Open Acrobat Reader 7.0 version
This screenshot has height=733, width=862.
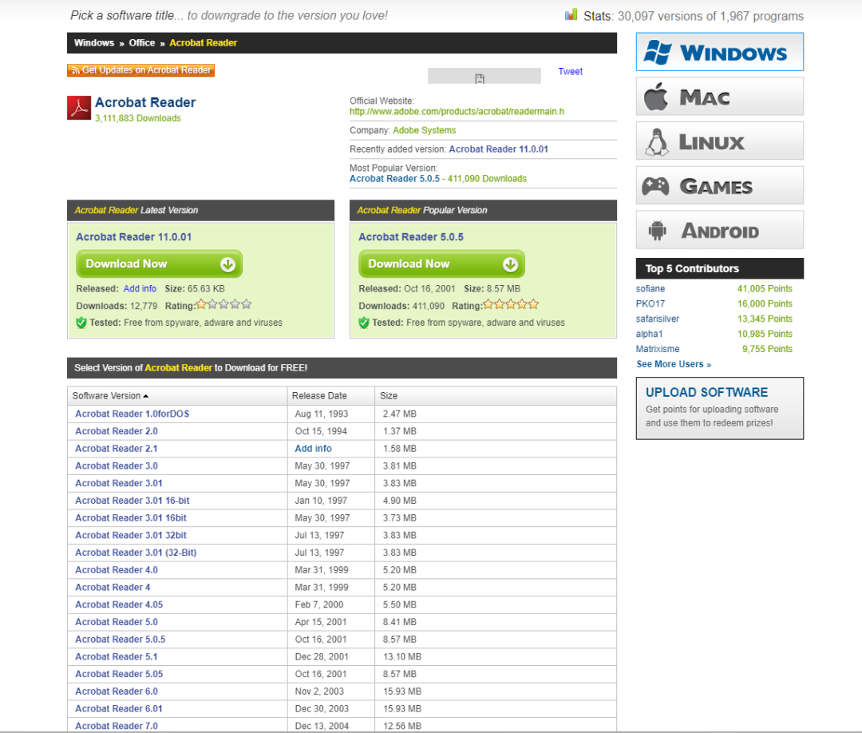point(117,726)
